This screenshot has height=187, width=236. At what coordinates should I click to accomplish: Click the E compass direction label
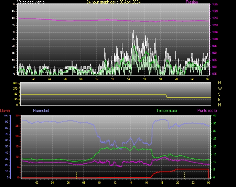pyautogui.click(x=219, y=100)
